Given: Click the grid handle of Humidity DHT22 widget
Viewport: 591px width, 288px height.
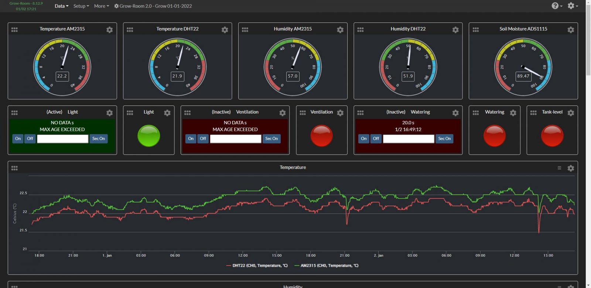Looking at the screenshot, I should (360, 30).
